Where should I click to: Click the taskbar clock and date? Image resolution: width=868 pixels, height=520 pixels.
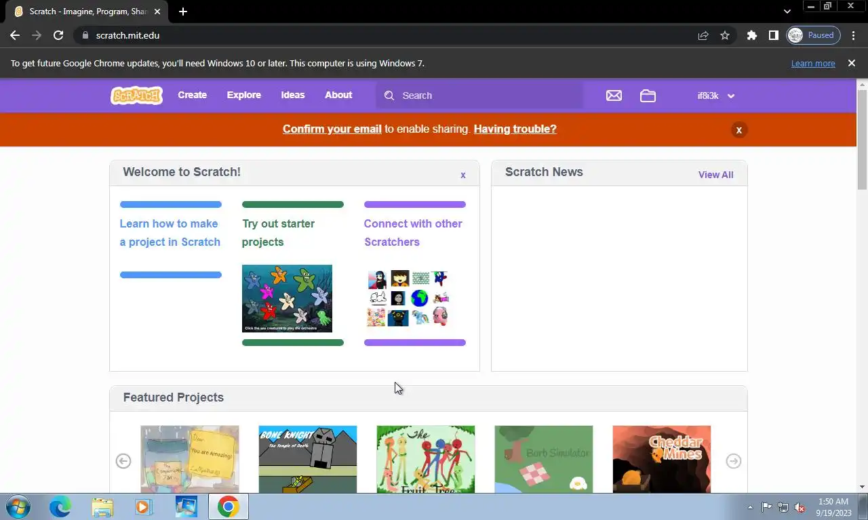coord(833,507)
